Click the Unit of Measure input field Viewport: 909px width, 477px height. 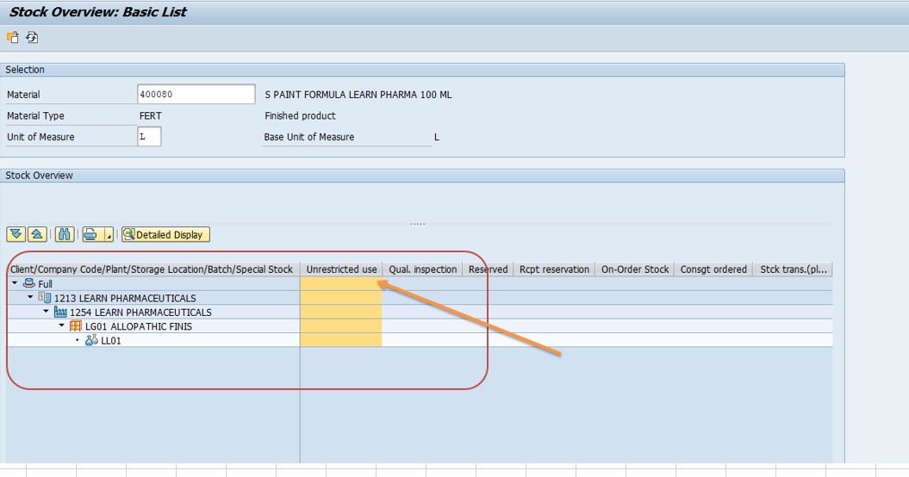coord(149,137)
